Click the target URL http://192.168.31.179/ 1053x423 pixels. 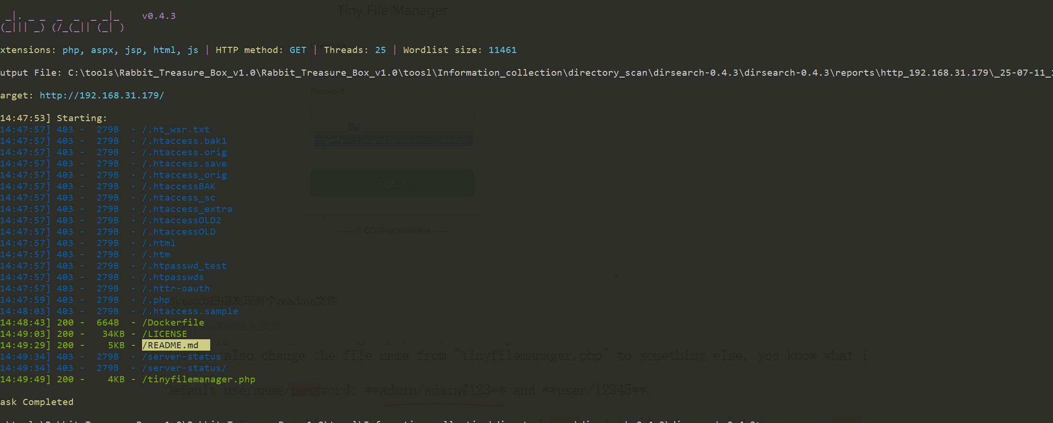coord(102,96)
